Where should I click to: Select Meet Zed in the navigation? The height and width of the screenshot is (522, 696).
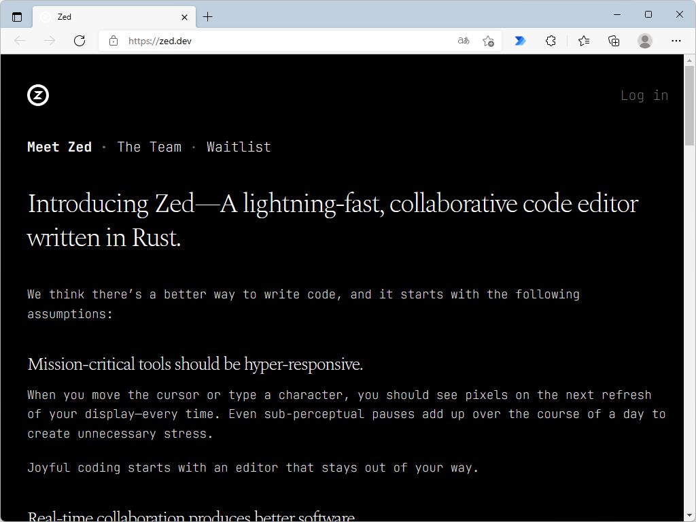[x=60, y=147]
